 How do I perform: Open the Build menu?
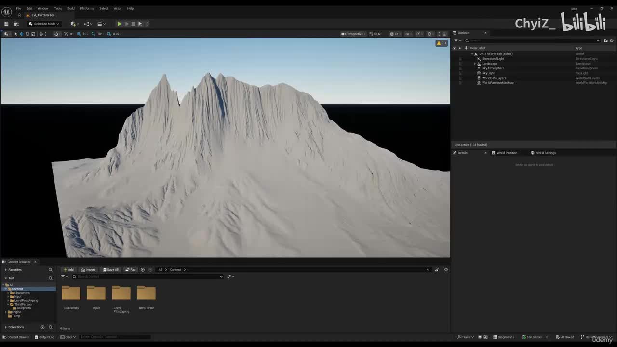click(71, 8)
